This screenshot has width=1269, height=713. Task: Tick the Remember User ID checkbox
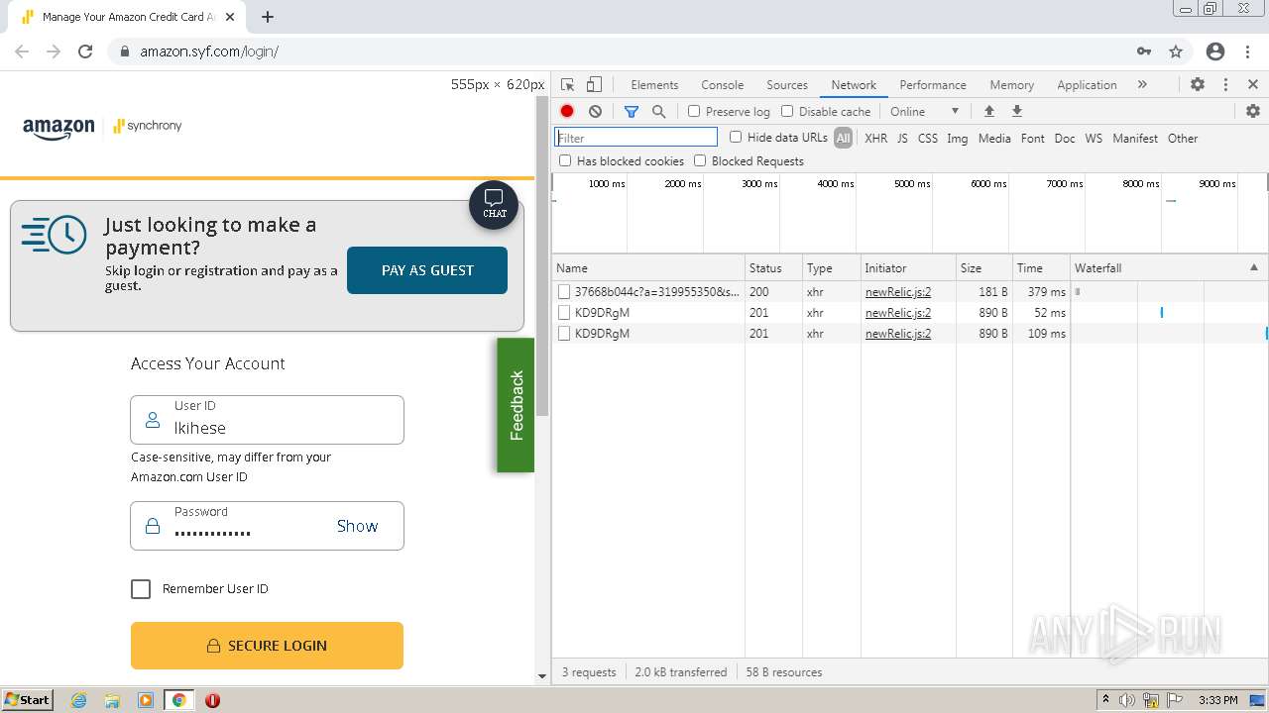[141, 589]
